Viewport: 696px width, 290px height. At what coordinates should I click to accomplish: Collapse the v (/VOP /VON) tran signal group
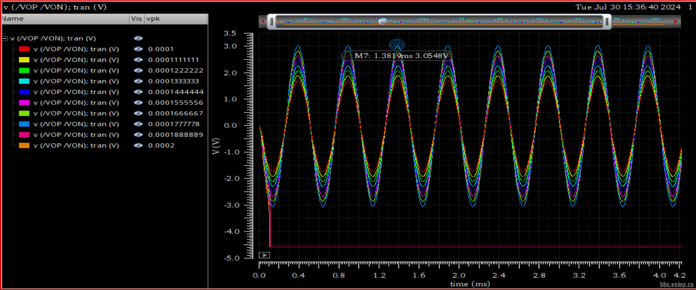coord(5,38)
